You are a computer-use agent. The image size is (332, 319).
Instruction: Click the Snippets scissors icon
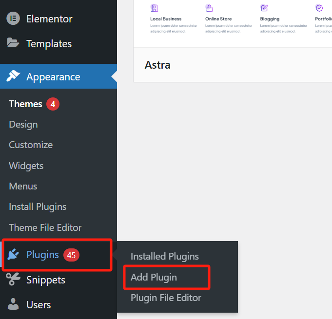click(13, 280)
